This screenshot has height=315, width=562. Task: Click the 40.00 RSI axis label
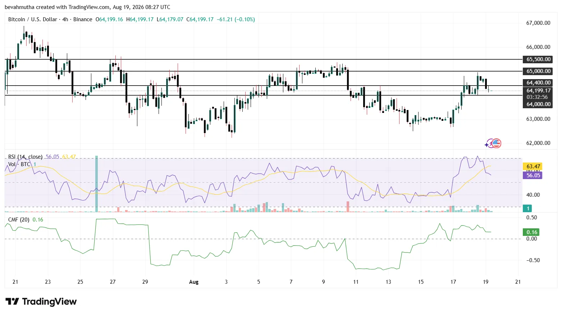(533, 195)
